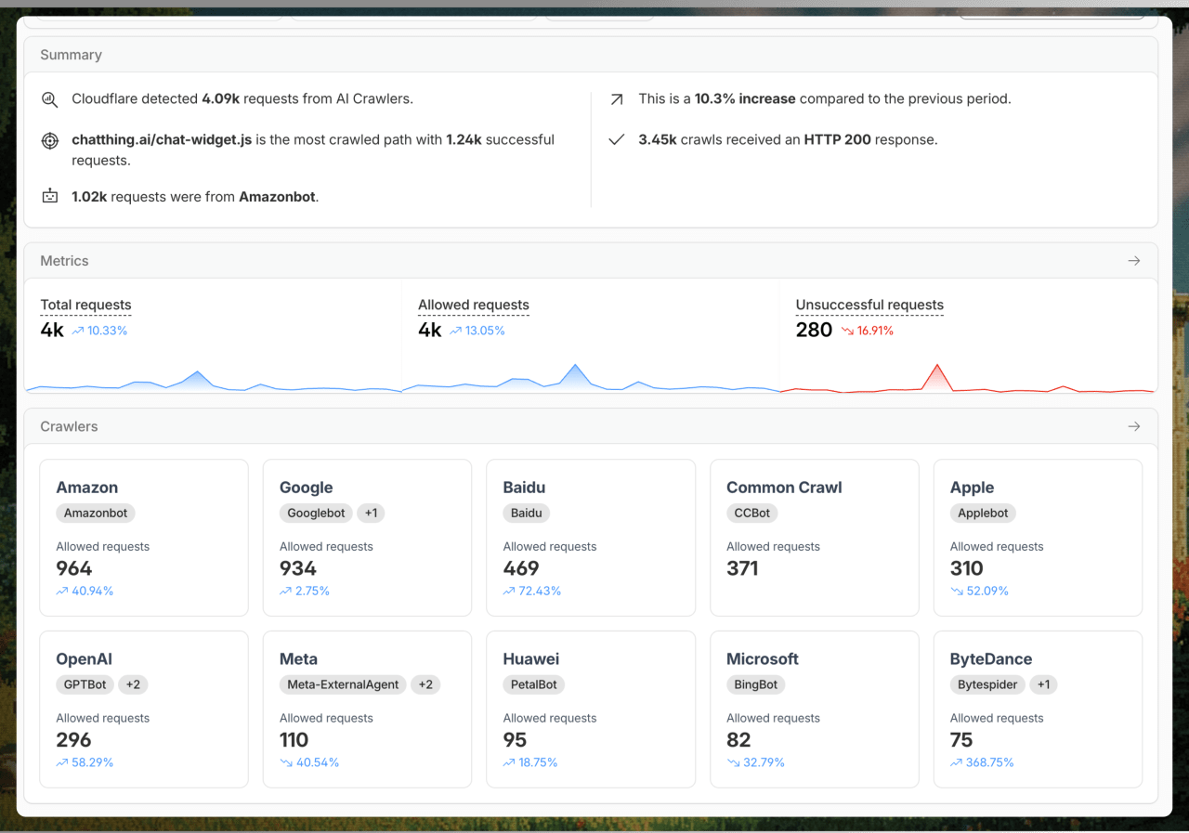Click the PetalBot tag

pyautogui.click(x=534, y=684)
